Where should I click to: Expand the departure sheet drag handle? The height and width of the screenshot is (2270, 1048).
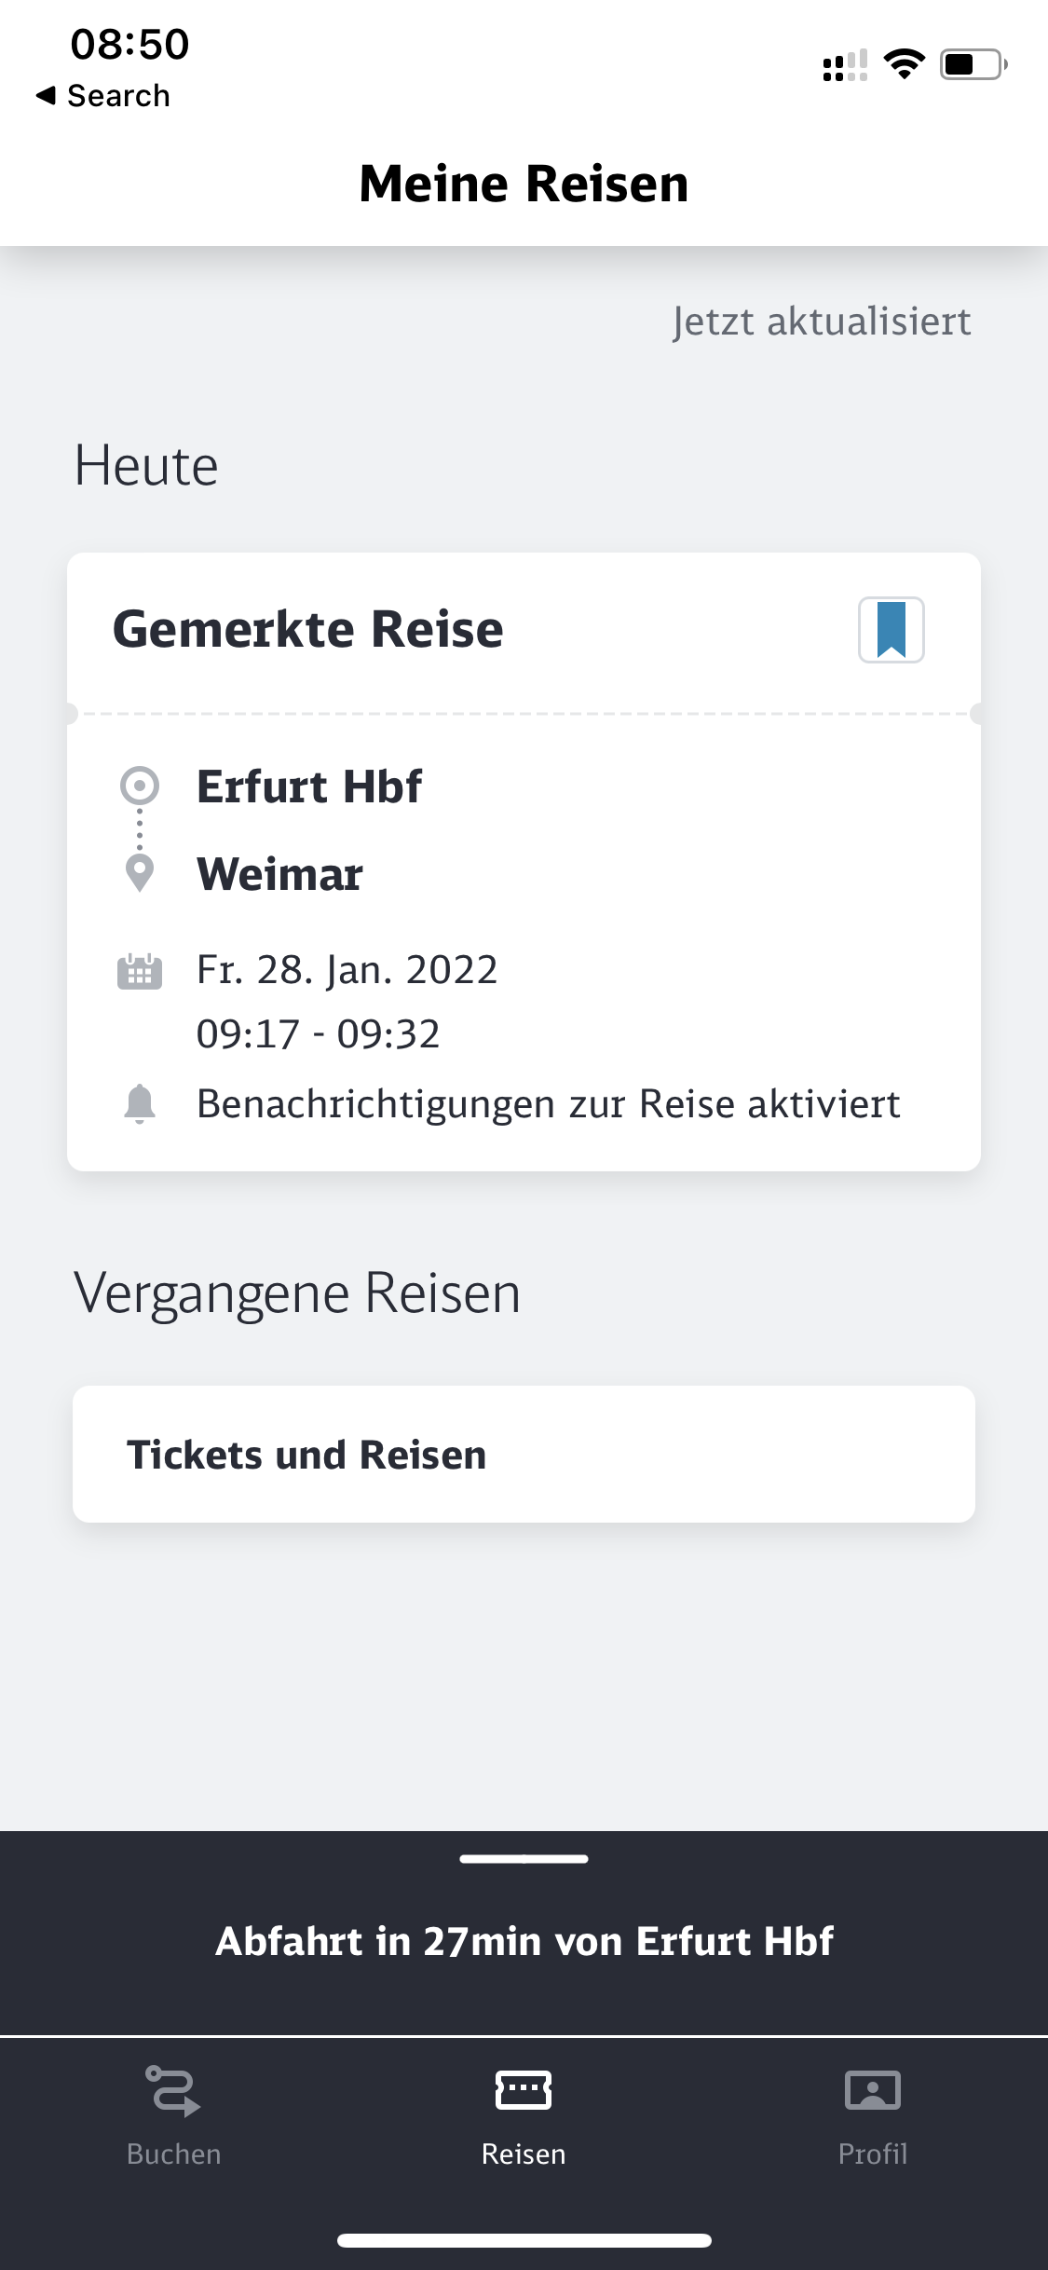click(x=524, y=1859)
